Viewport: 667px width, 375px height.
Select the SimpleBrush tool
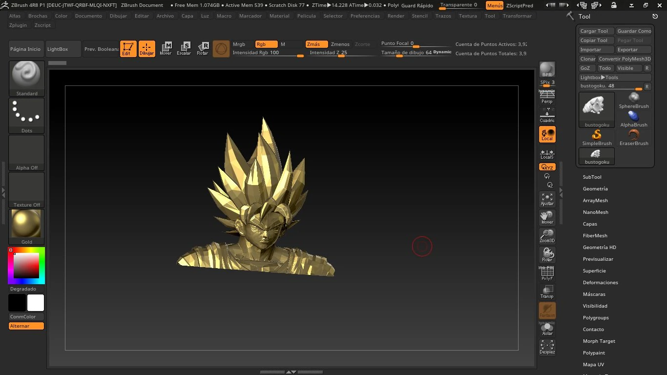597,138
